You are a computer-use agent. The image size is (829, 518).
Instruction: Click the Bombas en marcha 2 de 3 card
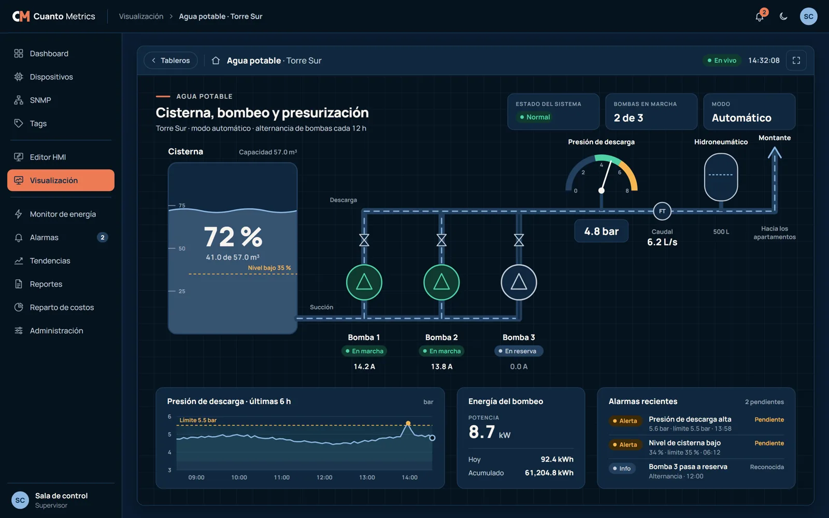click(x=651, y=111)
